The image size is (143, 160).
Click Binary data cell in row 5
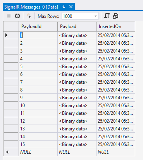77,67
